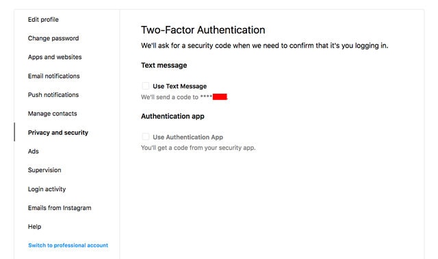The height and width of the screenshot is (259, 438).
Task: Click the redacted phone number
Action: (x=220, y=97)
